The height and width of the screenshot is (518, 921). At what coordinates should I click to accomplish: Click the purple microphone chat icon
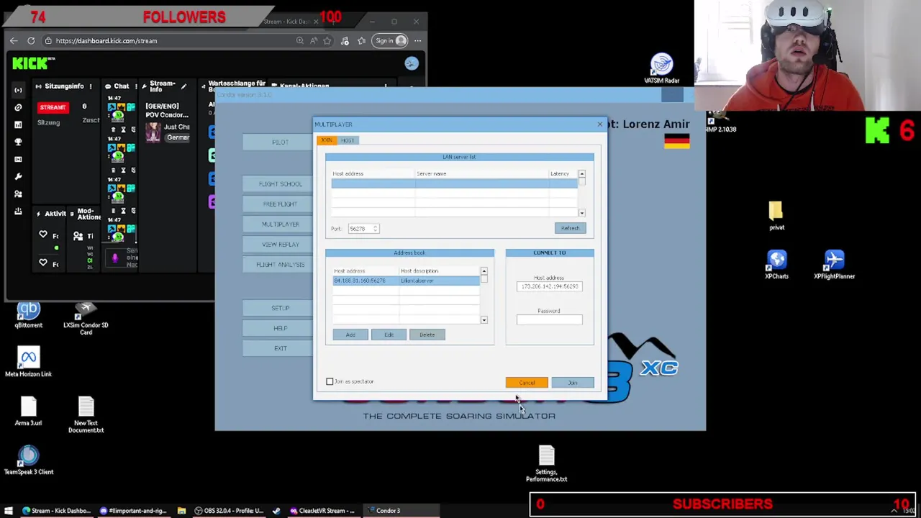114,258
